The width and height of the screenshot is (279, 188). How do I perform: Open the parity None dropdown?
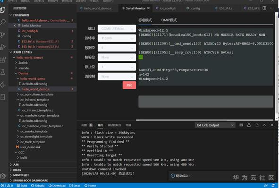(x=117, y=57)
